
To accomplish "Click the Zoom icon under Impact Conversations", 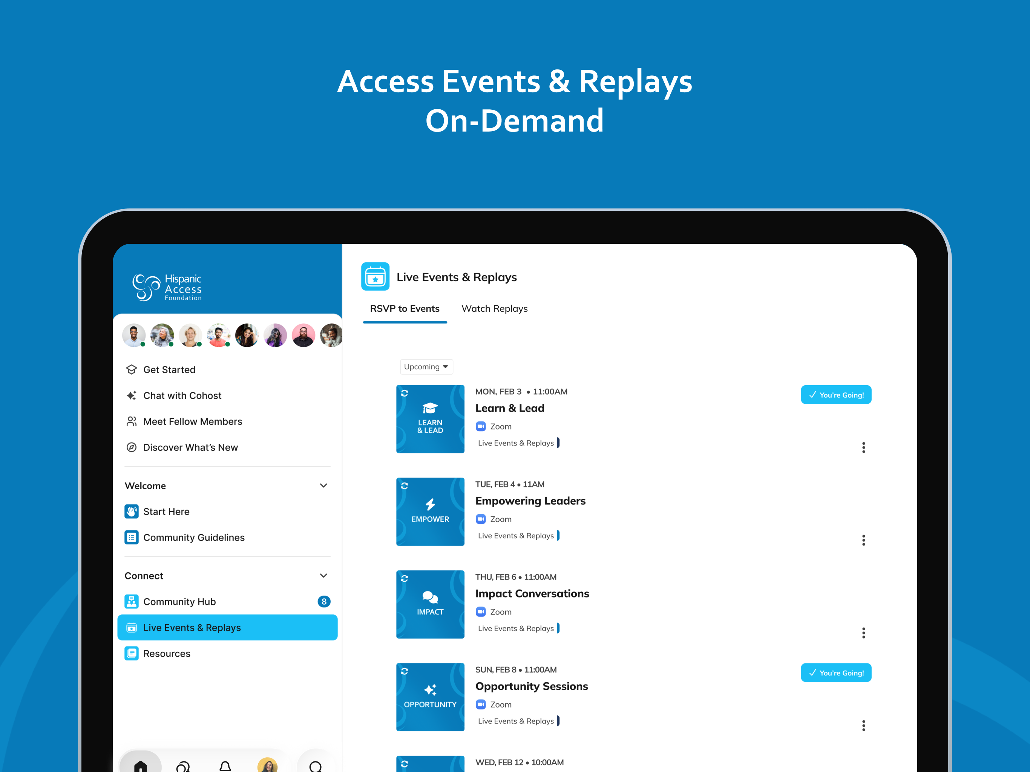I will pyautogui.click(x=481, y=612).
